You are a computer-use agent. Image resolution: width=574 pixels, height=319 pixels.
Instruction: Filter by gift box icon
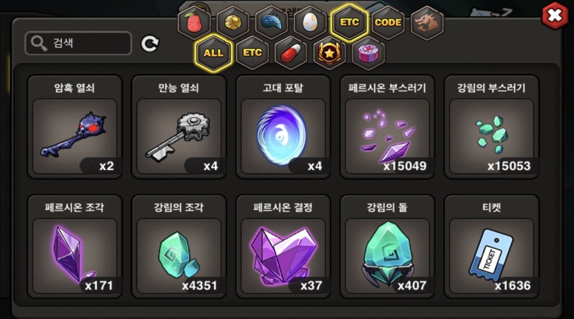click(x=368, y=53)
